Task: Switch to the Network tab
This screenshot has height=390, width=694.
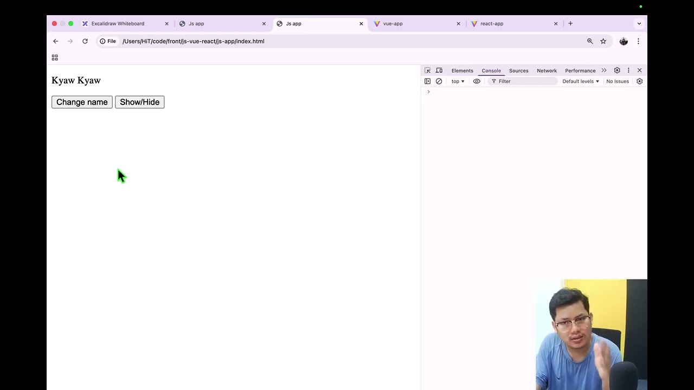Action: click(x=547, y=70)
